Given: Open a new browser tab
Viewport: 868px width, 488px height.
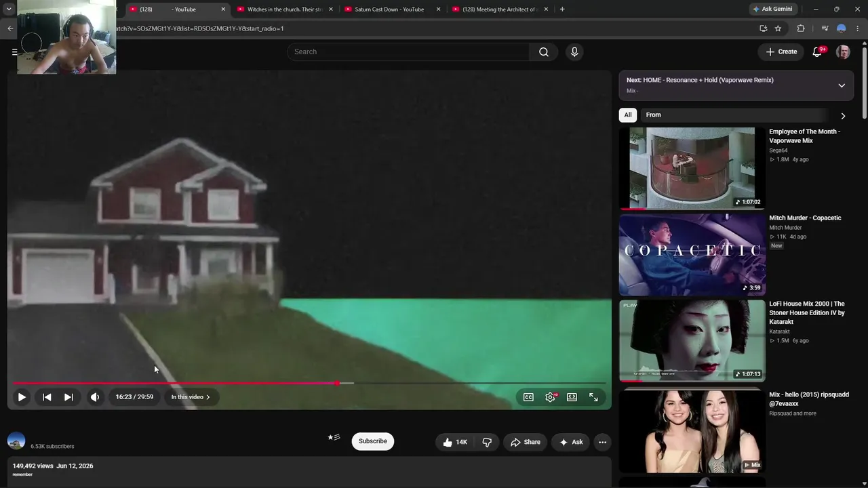Looking at the screenshot, I should tap(562, 9).
